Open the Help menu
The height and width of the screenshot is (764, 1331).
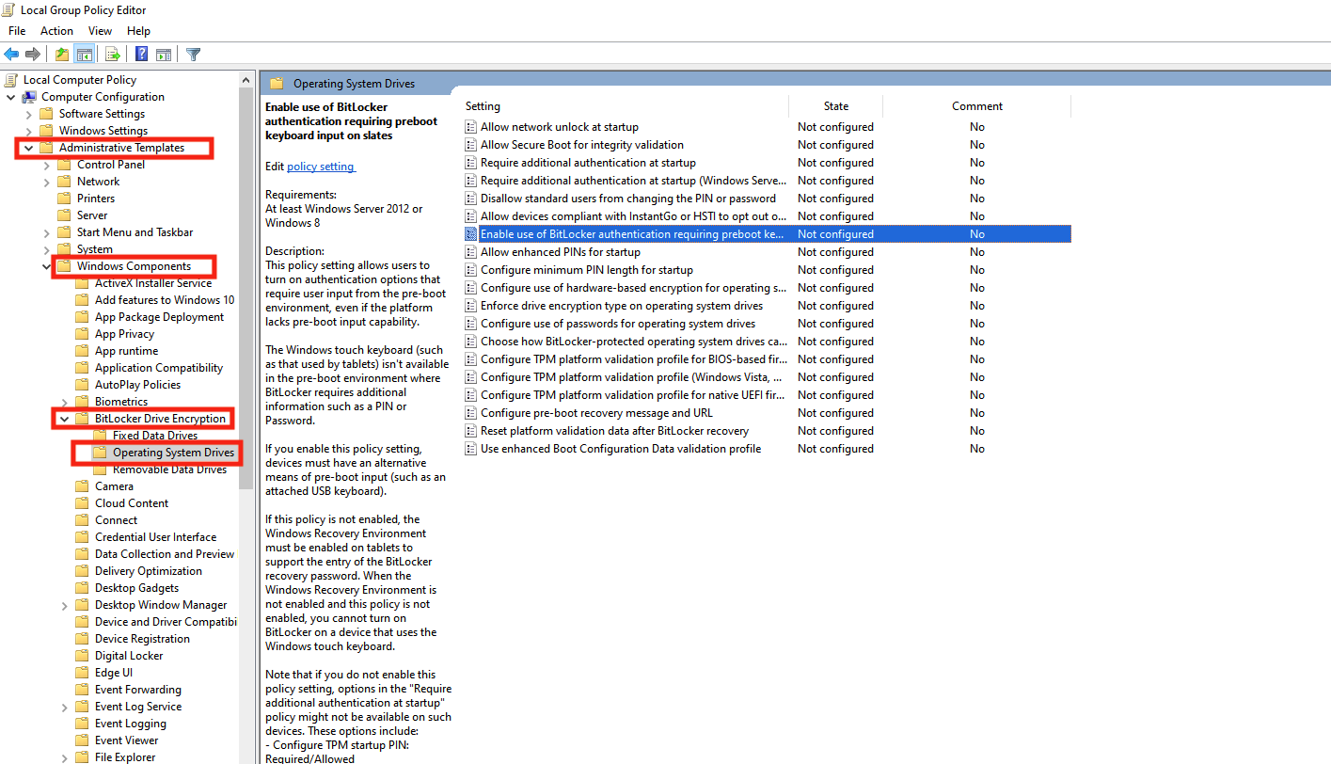coord(138,31)
